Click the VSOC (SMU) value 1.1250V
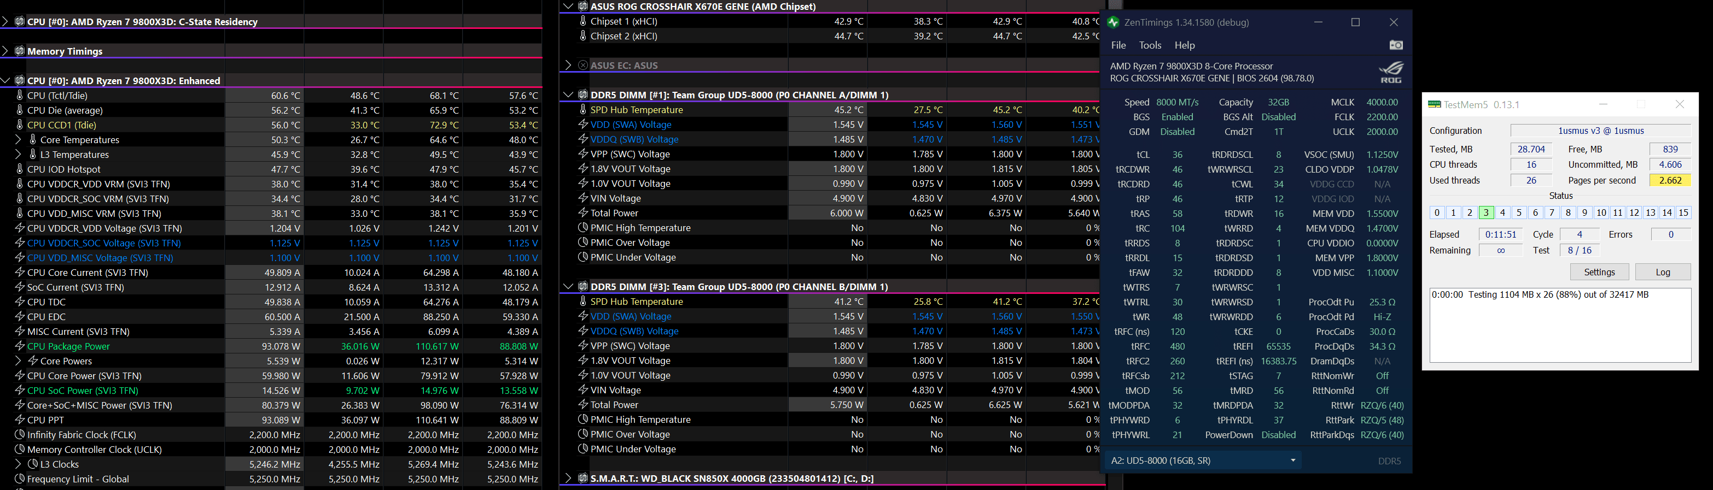This screenshot has width=1713, height=490. click(x=1382, y=155)
